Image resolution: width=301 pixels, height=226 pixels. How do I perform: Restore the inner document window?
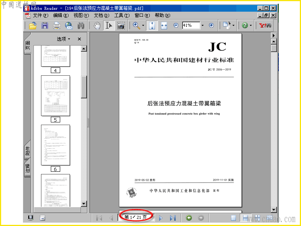[x=266, y=15]
